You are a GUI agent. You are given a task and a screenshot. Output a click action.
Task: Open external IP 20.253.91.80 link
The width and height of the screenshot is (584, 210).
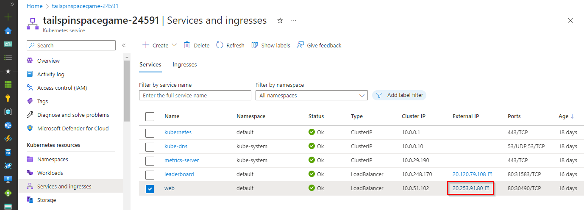click(468, 188)
